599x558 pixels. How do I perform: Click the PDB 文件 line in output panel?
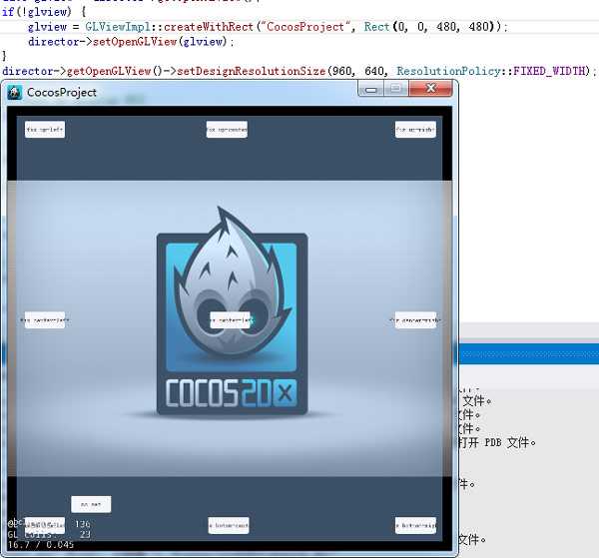point(496,442)
